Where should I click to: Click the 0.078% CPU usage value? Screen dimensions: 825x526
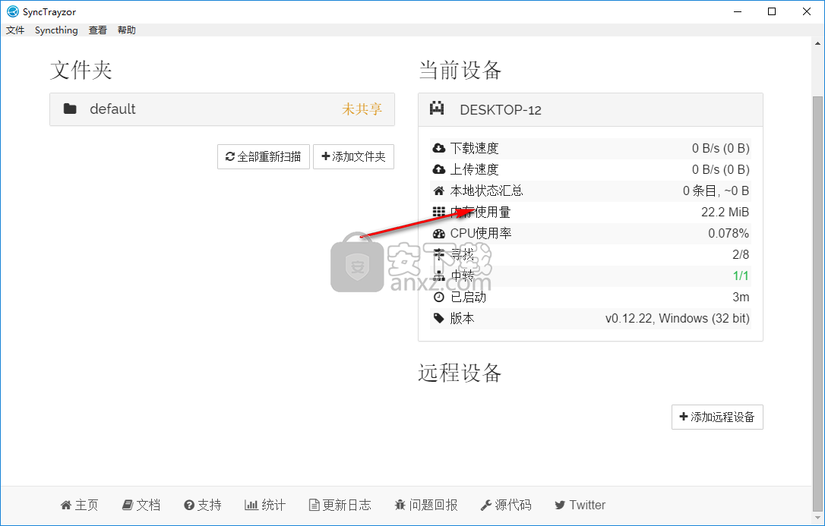point(729,233)
